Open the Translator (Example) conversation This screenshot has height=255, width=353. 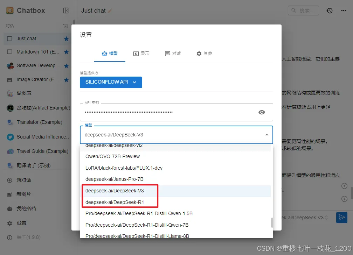[x=37, y=122]
